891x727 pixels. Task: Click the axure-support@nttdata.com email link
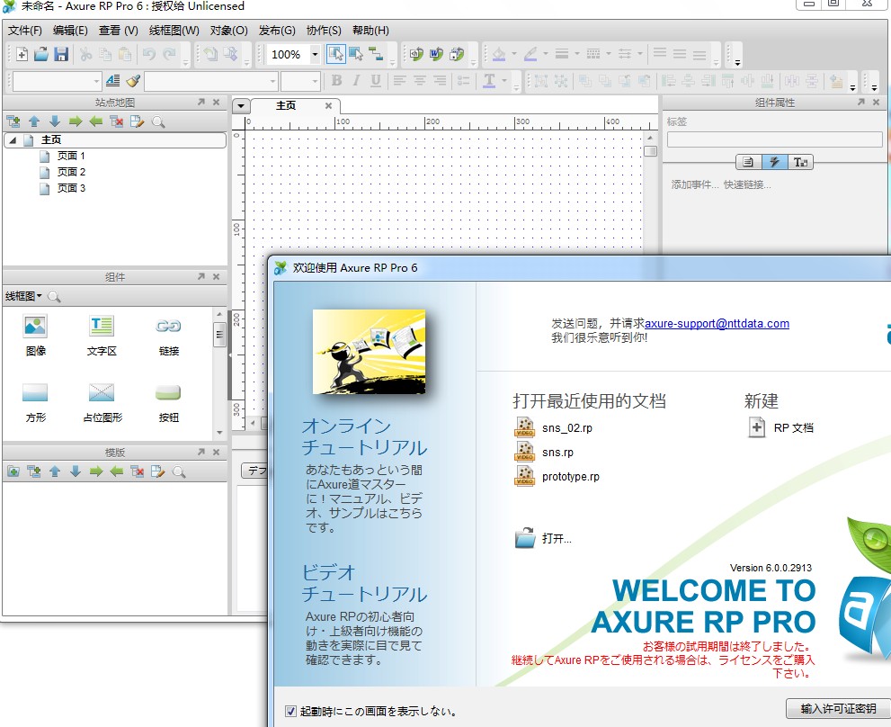[717, 324]
